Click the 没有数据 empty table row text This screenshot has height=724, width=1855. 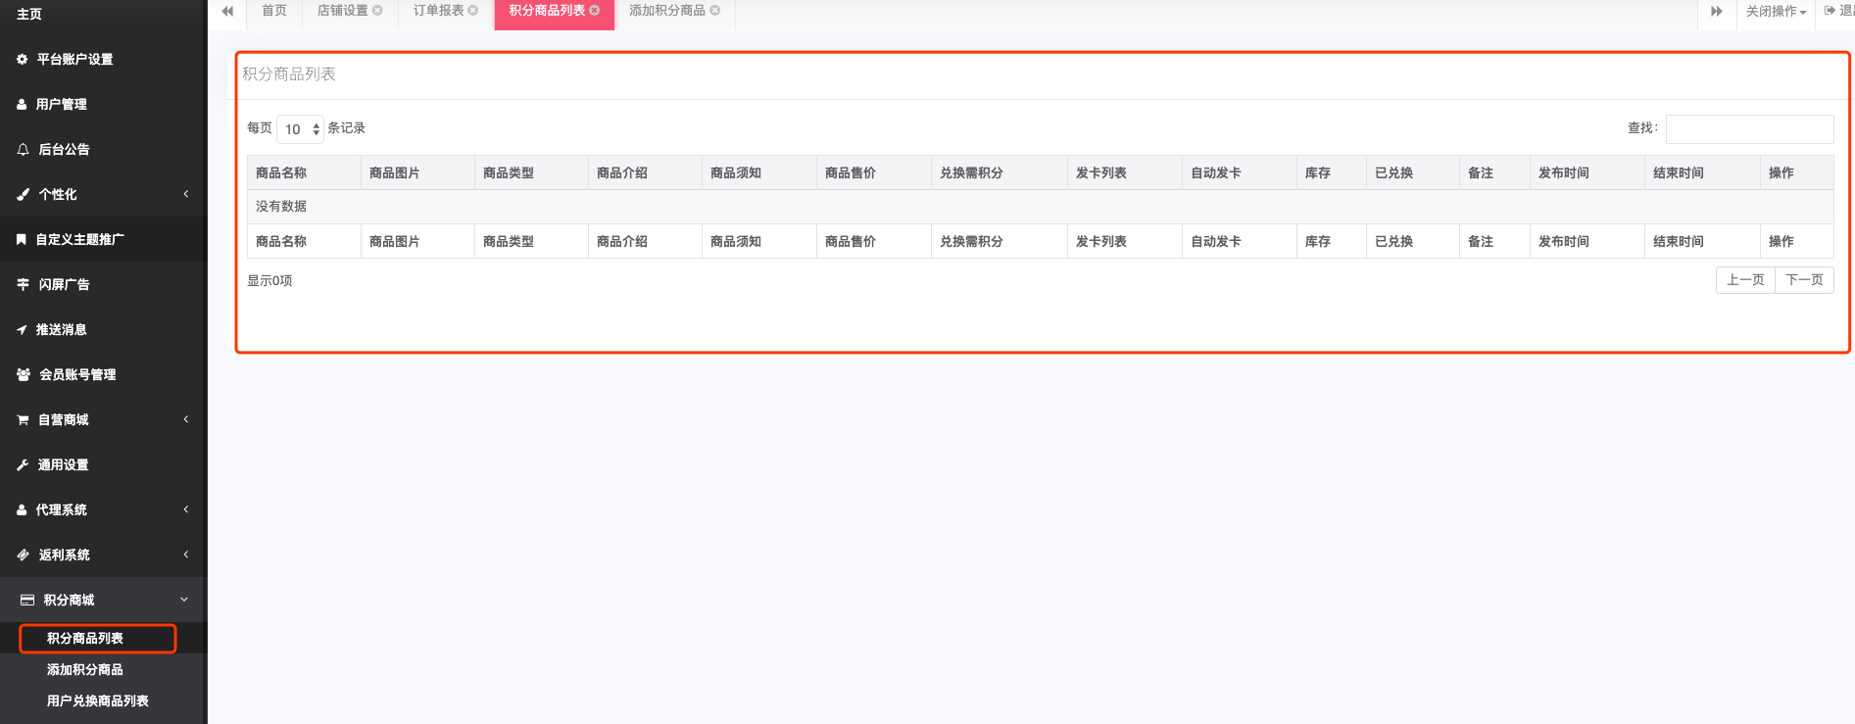coord(281,207)
